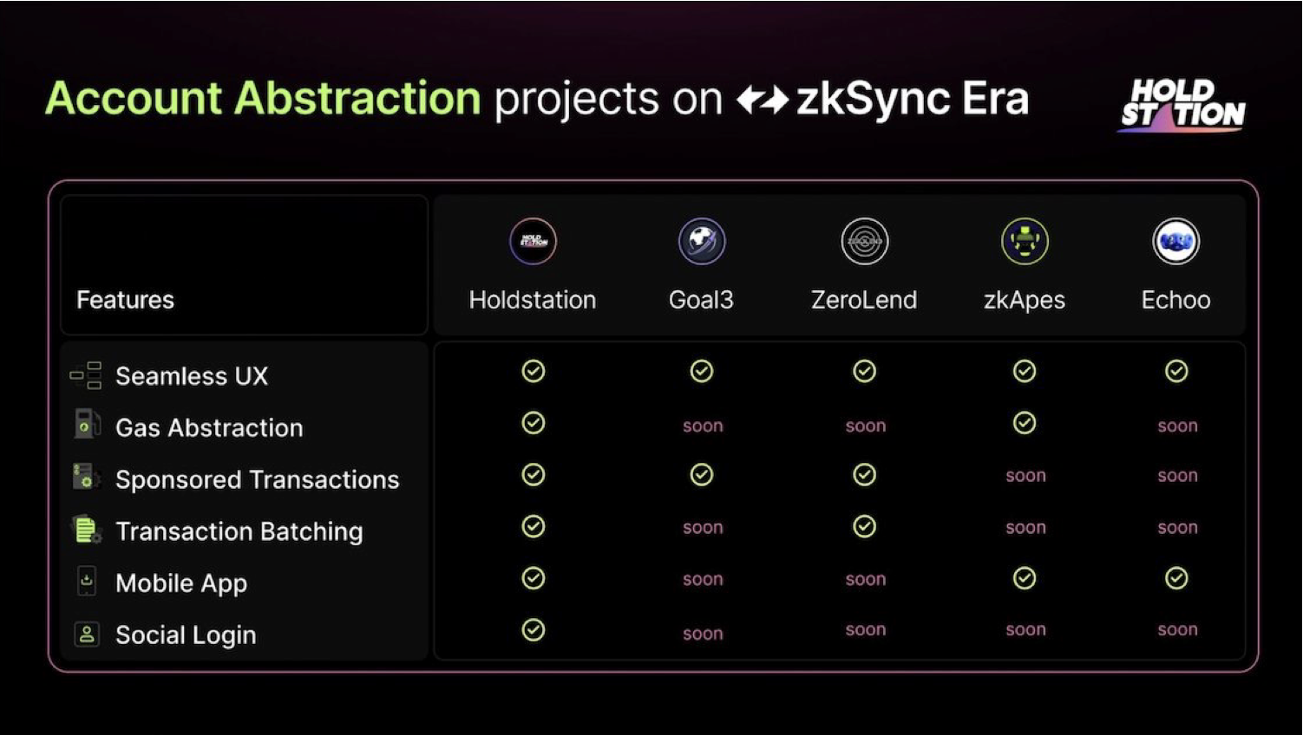
Task: Click the 'Gas Abstraction' feature label
Action: (209, 428)
